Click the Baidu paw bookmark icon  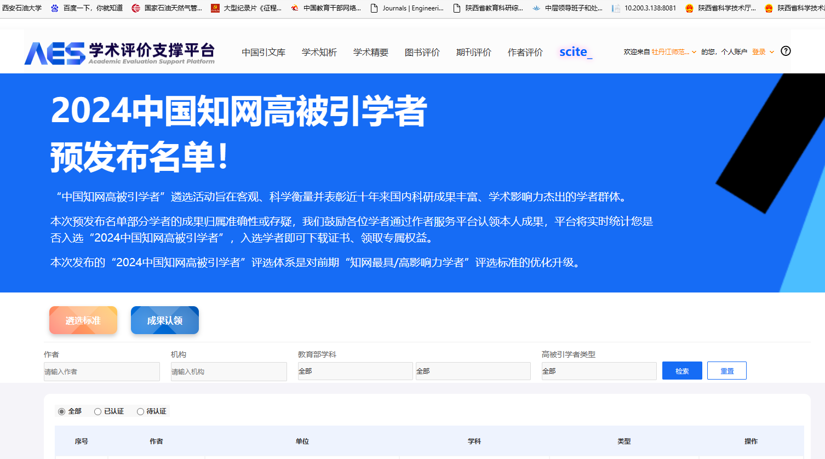(55, 8)
